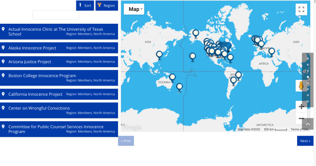Click the southern Brazil map marker
Image resolution: width=316 pixels, height=166 pixels.
(x=233, y=81)
